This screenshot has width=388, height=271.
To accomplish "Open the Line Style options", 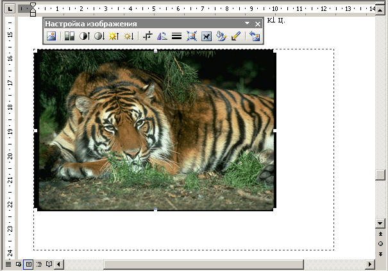I will click(176, 37).
